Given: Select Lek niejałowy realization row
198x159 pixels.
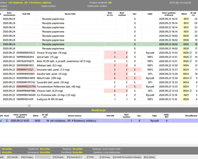Looking at the screenshot, I should pos(99,121).
